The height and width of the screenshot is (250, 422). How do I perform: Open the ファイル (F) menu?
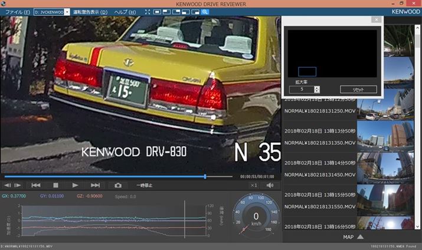click(17, 12)
